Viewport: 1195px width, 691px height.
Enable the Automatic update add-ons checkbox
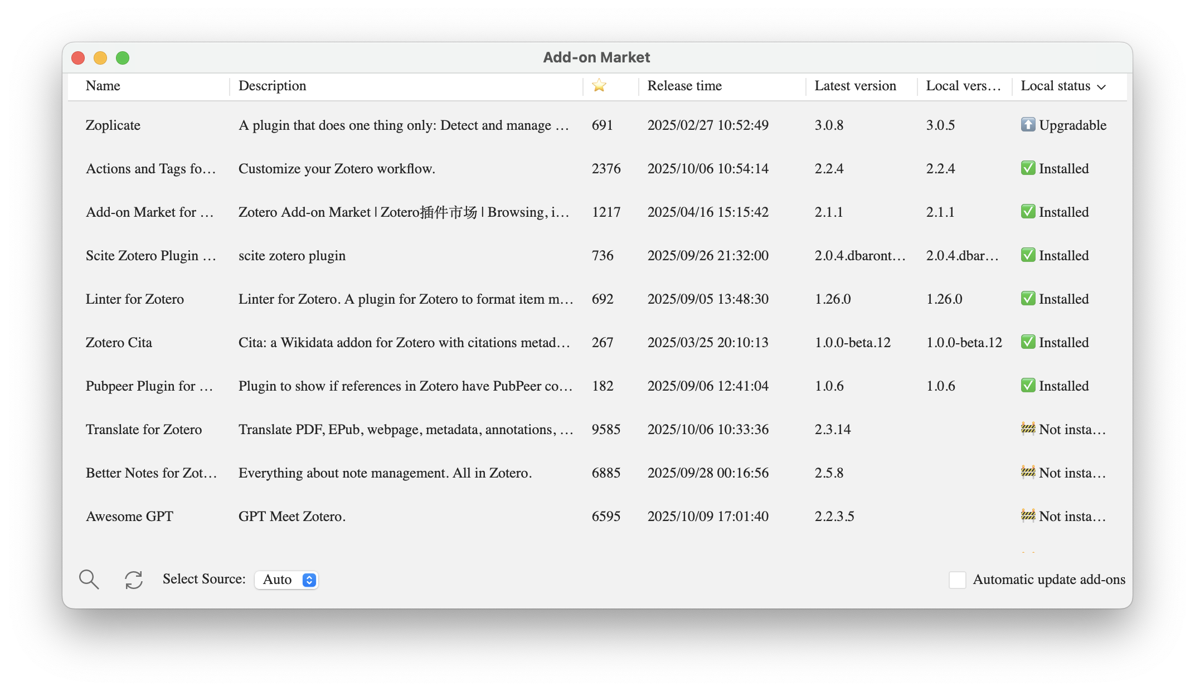[x=958, y=580]
